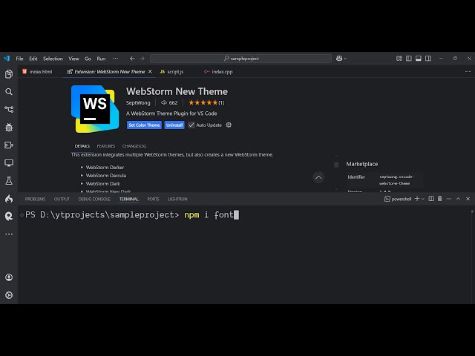475x356 pixels.
Task: Open additional views ellipsis in activity bar
Action: pos(9,234)
